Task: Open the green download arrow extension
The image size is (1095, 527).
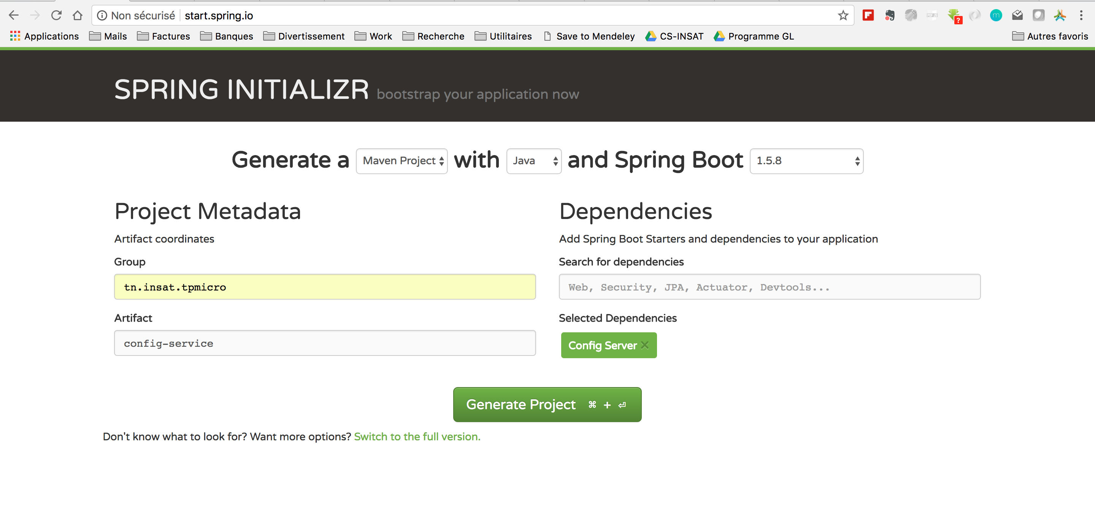Action: tap(954, 16)
